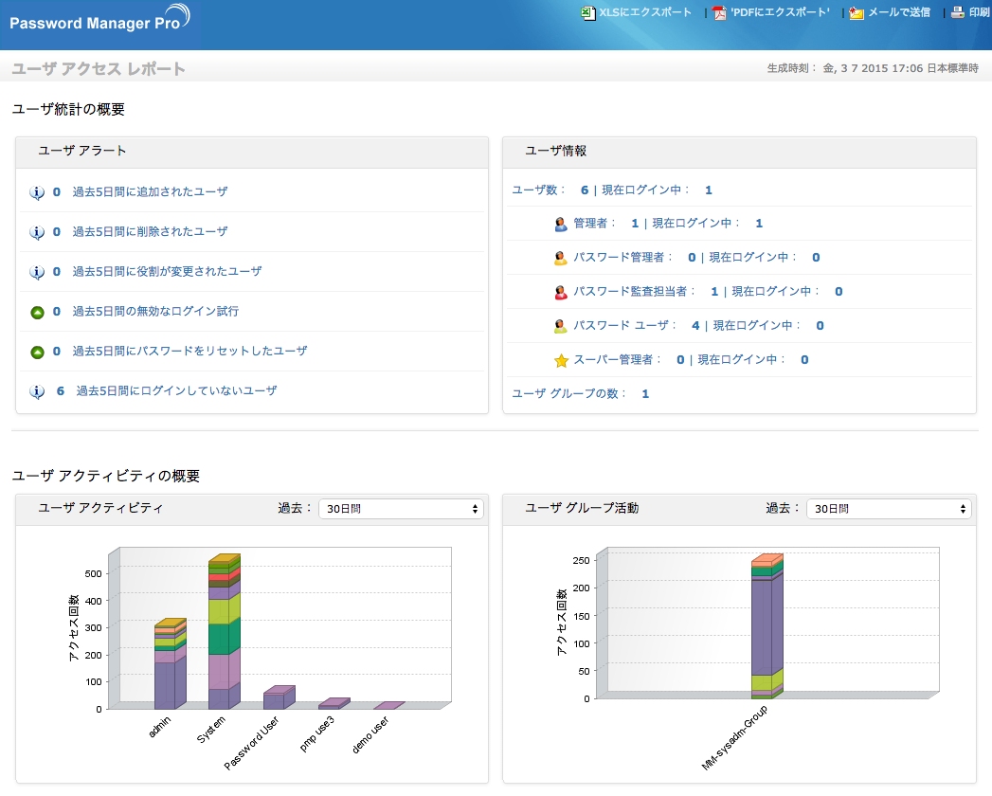Click the パスワード監査担当者 auditor icon

pyautogui.click(x=560, y=292)
